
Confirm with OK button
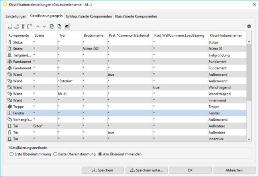click(190, 170)
